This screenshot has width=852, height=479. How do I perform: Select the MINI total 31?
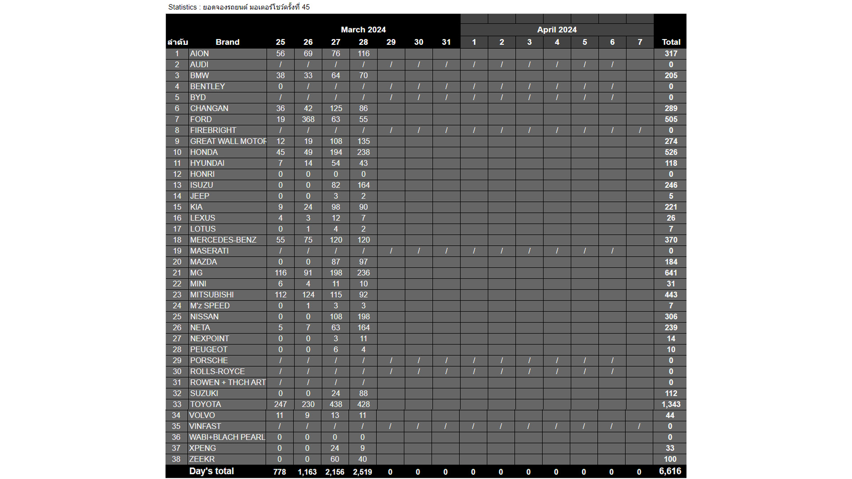[x=670, y=284]
